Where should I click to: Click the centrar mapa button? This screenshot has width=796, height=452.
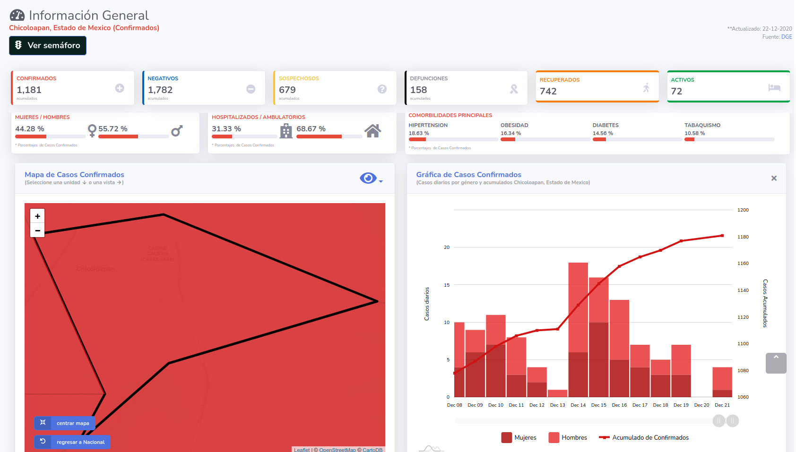[65, 423]
